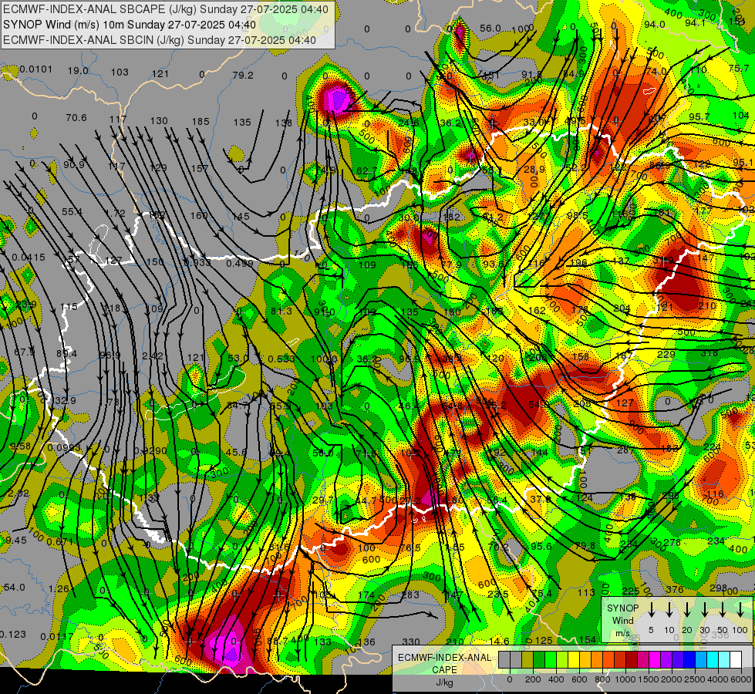Click the station value '14.6' on the map

coord(499,641)
